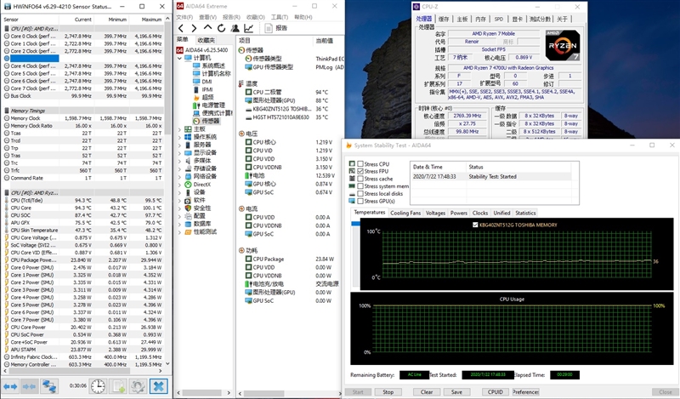The width and height of the screenshot is (680, 399).
Task: Toggle the Stress GPU(s) checkbox
Action: (x=360, y=201)
